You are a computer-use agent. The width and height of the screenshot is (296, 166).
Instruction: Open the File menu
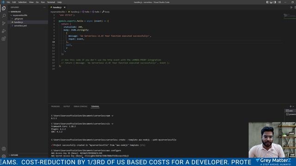click(8, 2)
